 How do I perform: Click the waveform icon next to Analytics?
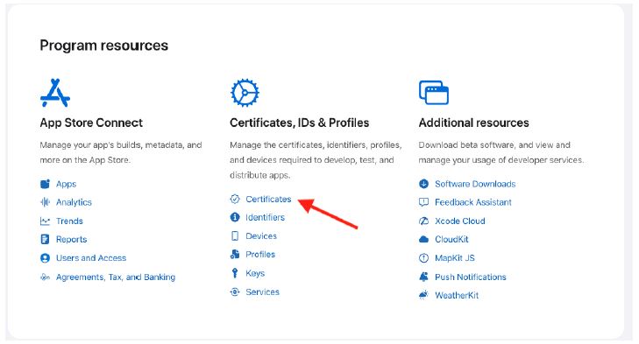tap(45, 202)
